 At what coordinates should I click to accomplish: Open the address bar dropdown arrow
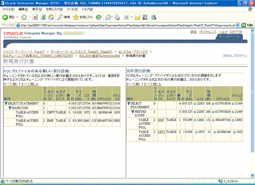click(242, 25)
